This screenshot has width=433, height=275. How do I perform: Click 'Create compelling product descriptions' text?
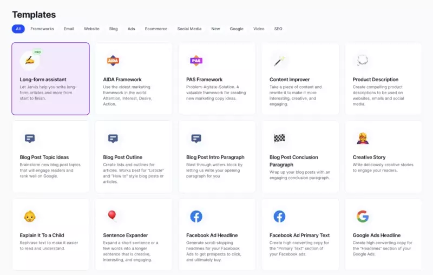point(378,95)
